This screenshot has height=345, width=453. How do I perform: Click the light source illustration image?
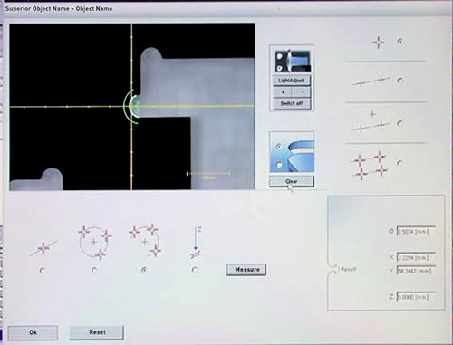(292, 62)
